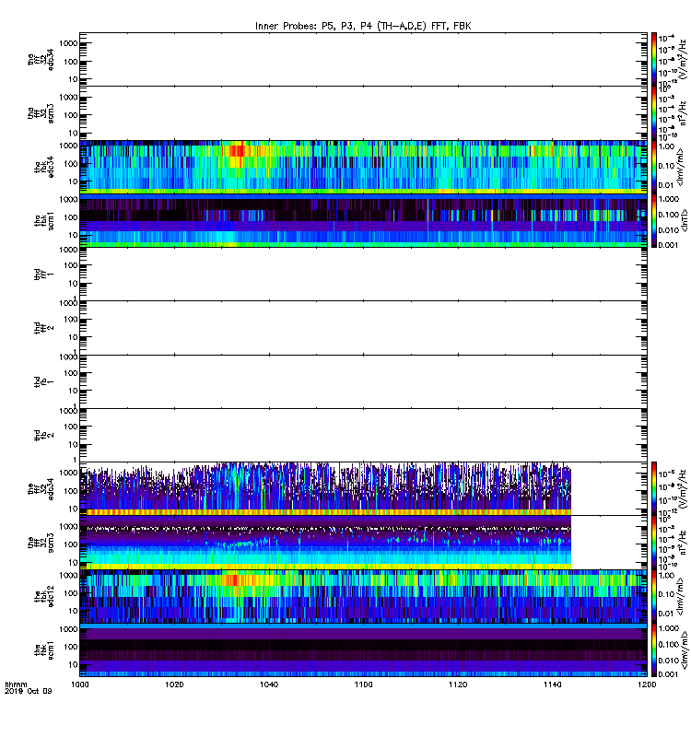Click the '1120' time-axis label

(x=458, y=684)
